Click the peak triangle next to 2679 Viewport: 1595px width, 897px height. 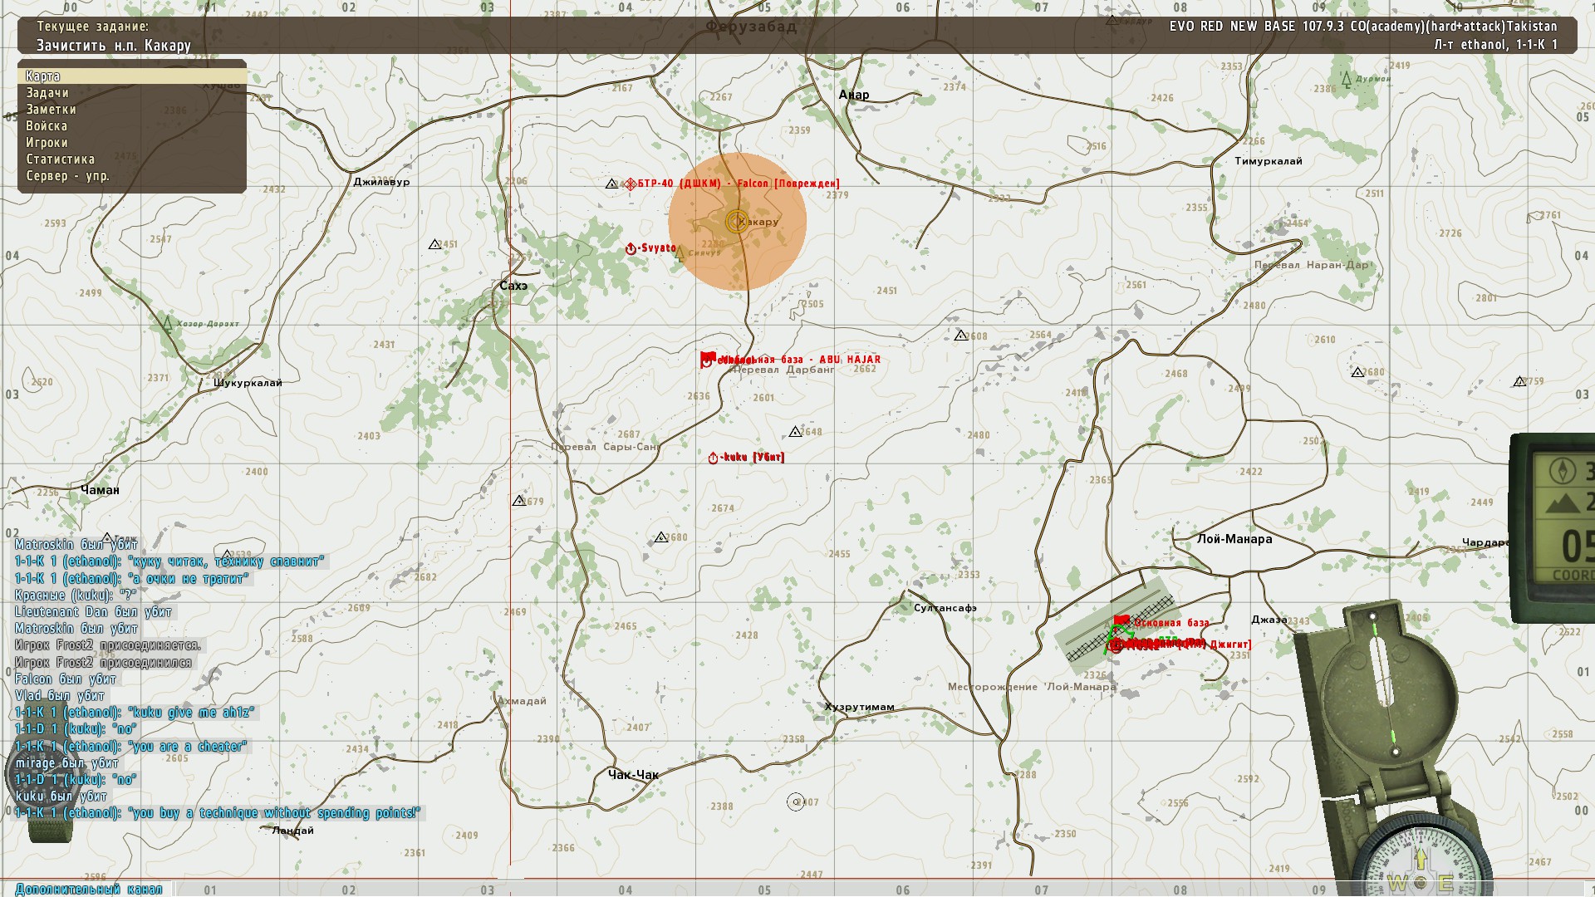(x=518, y=501)
